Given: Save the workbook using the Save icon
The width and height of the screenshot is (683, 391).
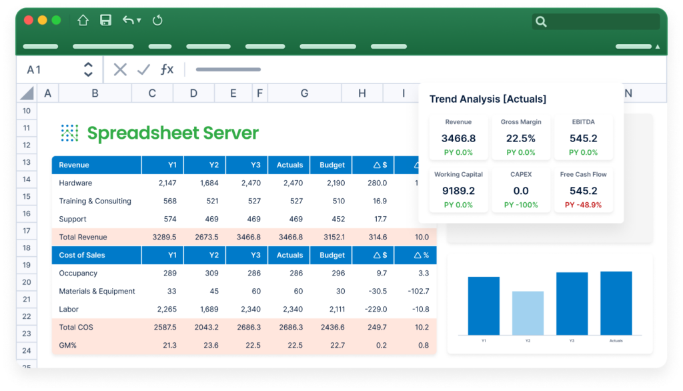Looking at the screenshot, I should click(105, 20).
